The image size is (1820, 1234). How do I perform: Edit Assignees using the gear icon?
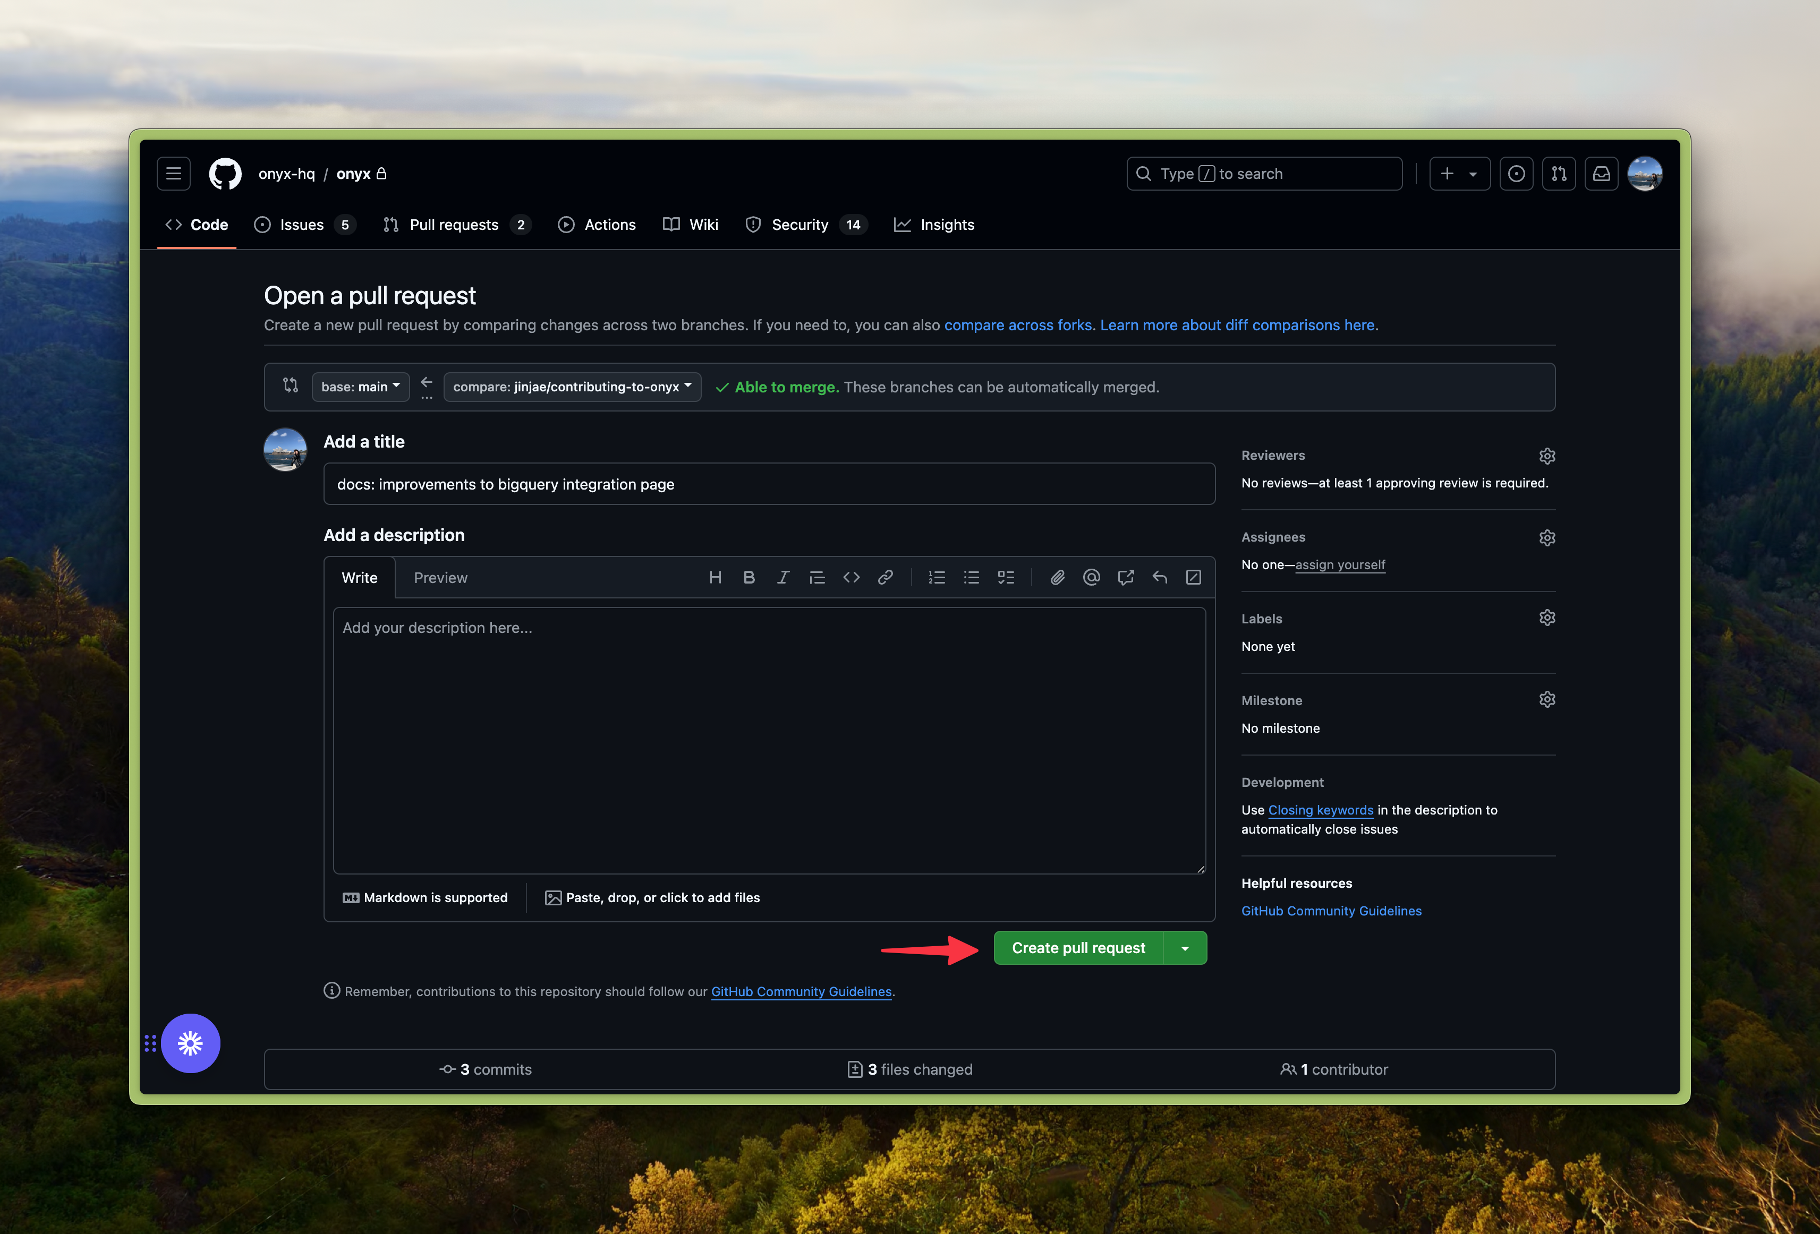(1547, 537)
